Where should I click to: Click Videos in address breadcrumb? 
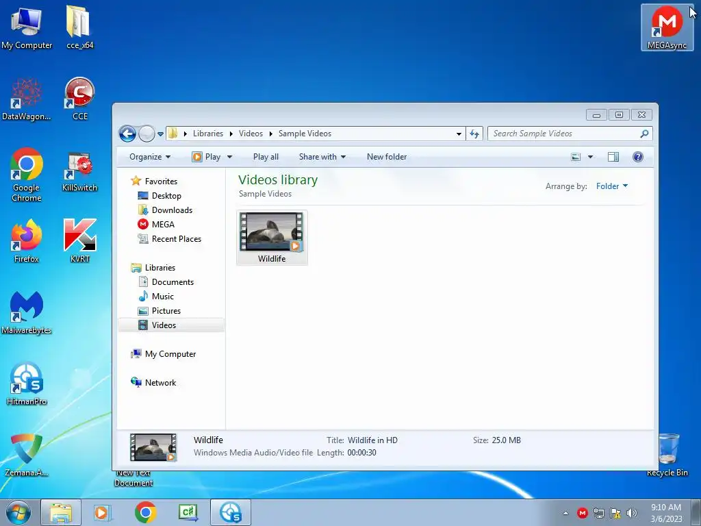point(251,134)
